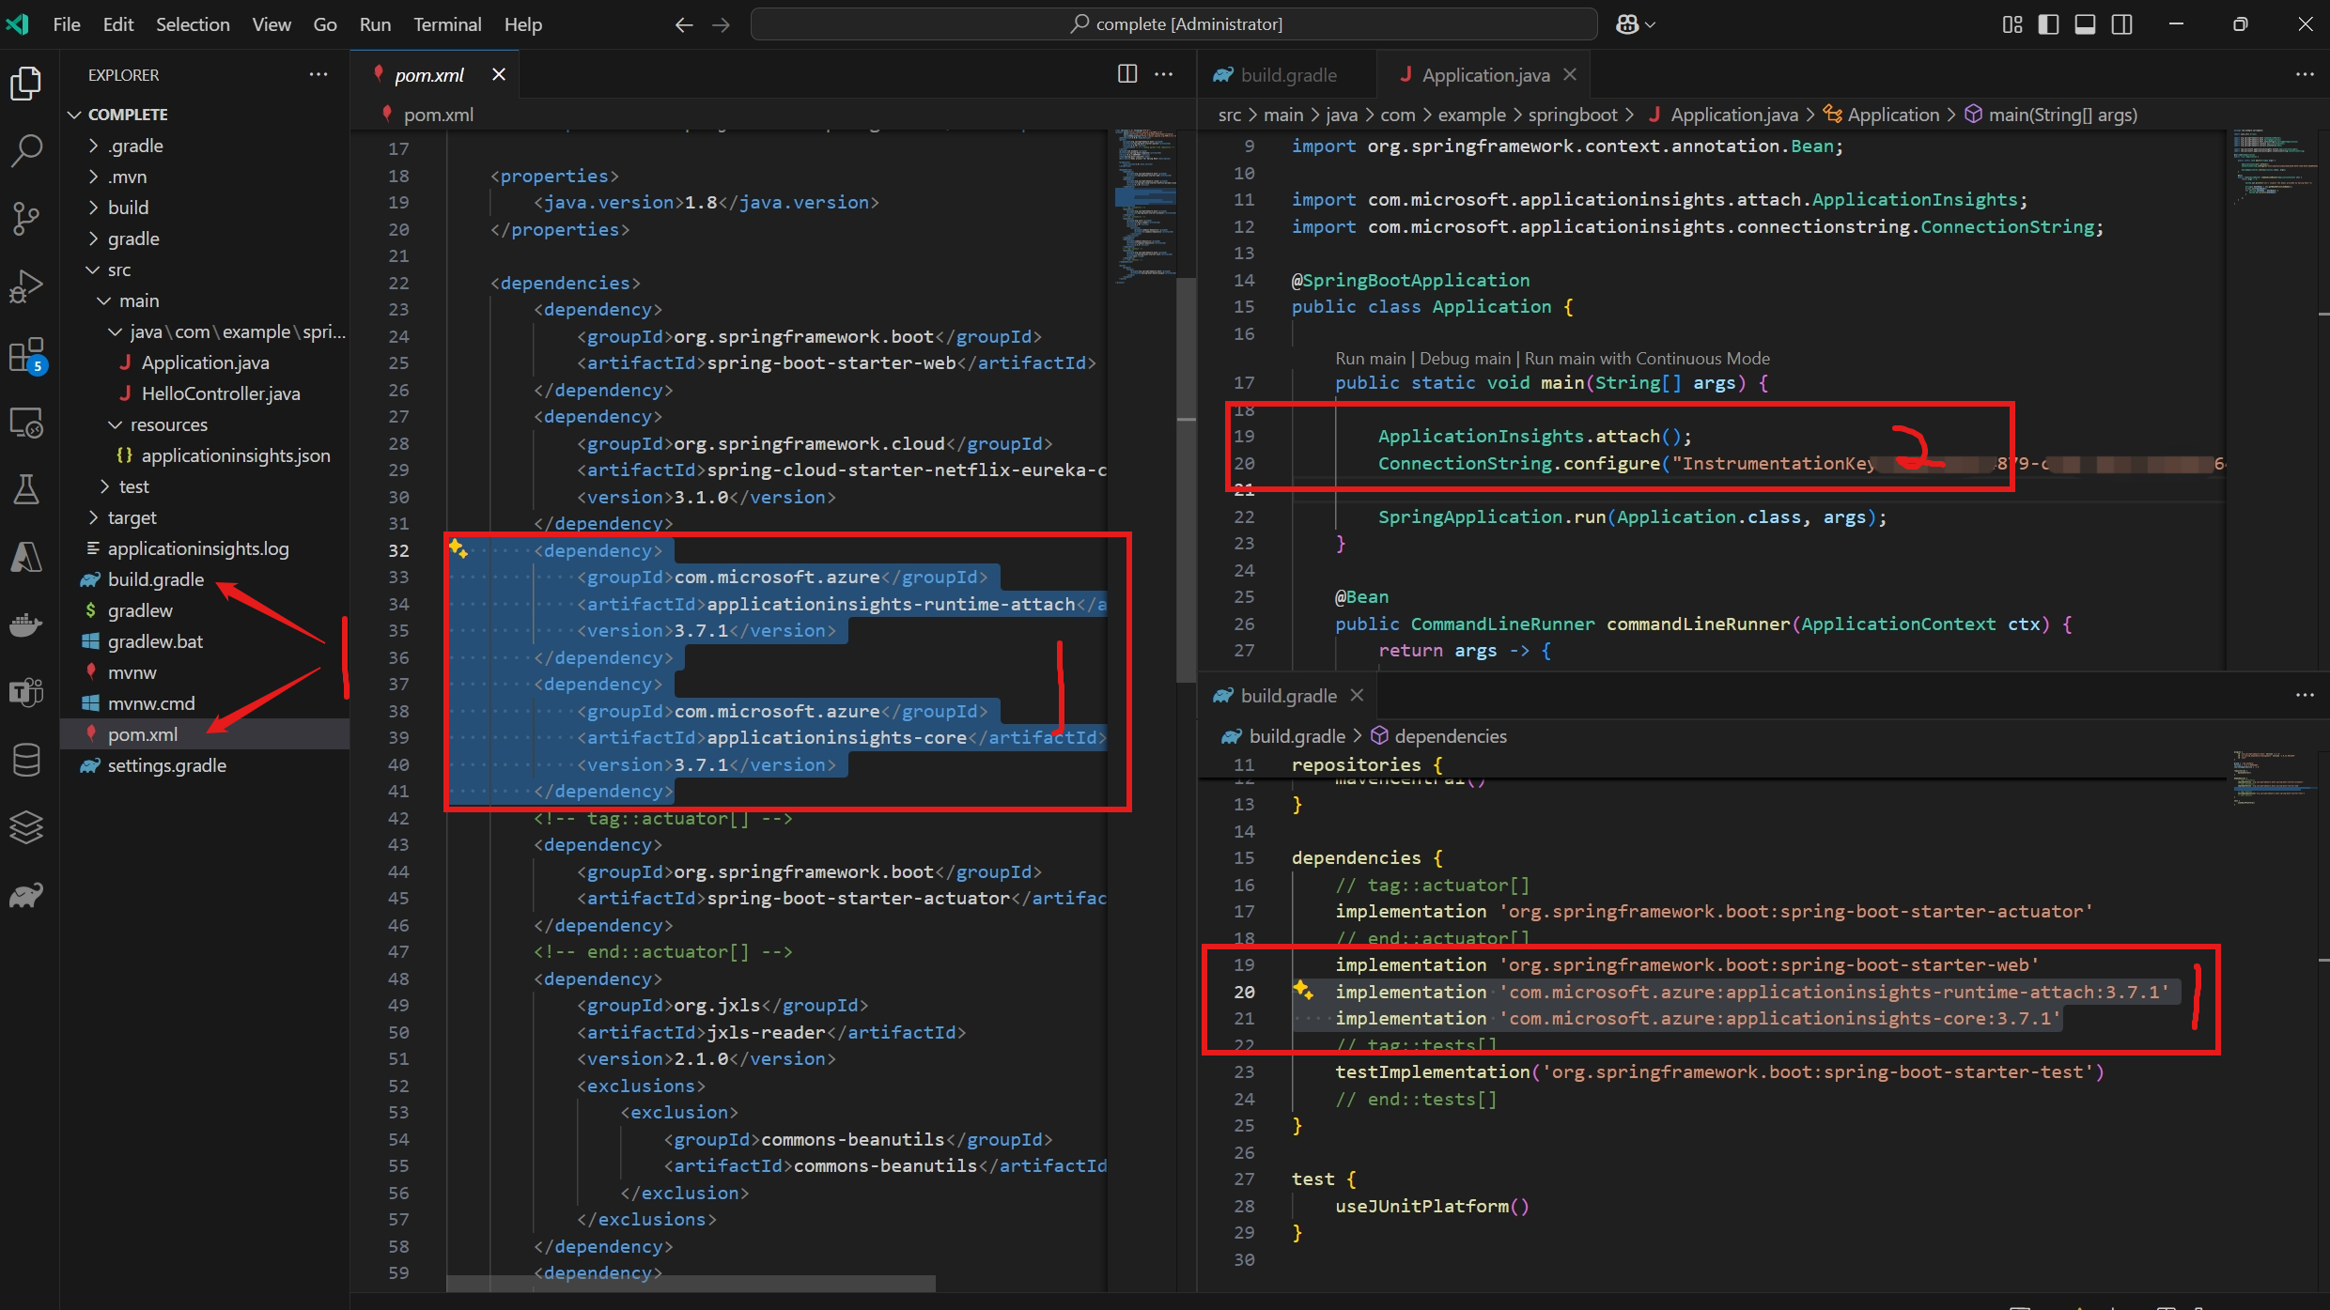Toggle the secondary side bar layout
This screenshot has width=2330, height=1310.
[2121, 24]
